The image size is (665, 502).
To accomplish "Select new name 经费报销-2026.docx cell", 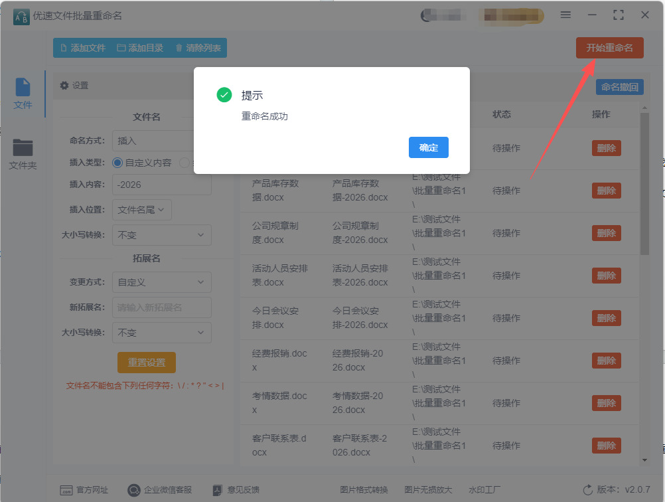I will click(x=358, y=361).
